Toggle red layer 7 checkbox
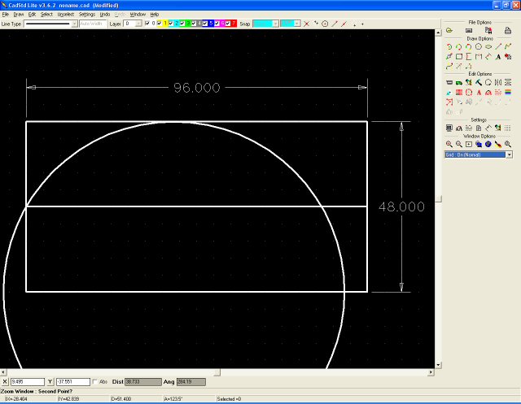Screen dimensions: 521x404 coord(228,24)
